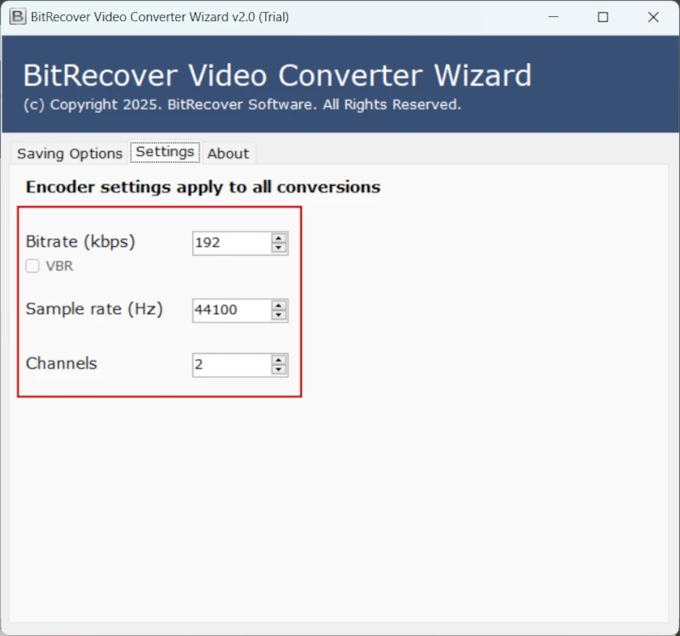Click the 'Bitrate (kbps)' label
This screenshot has height=636, width=680.
81,242
